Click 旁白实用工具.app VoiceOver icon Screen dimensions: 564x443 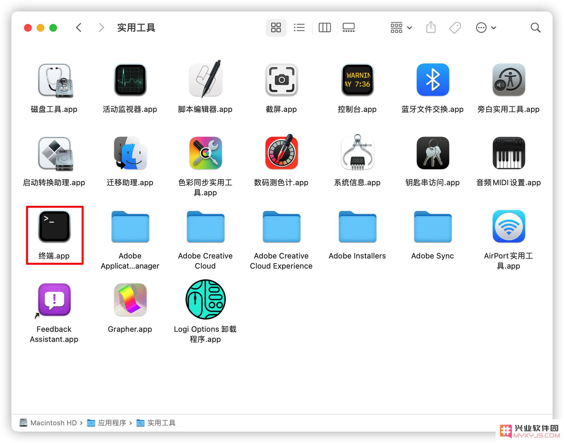point(509,80)
